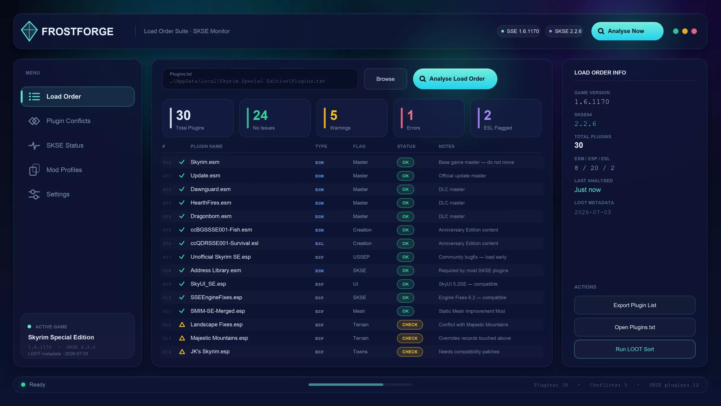Screen dimensions: 721x406
Task: Click the warning triangle beside Landscape Fixes.esp
Action: point(182,325)
